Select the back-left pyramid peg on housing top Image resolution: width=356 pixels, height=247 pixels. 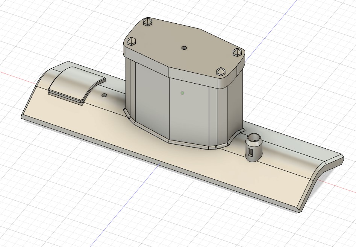pos(147,22)
